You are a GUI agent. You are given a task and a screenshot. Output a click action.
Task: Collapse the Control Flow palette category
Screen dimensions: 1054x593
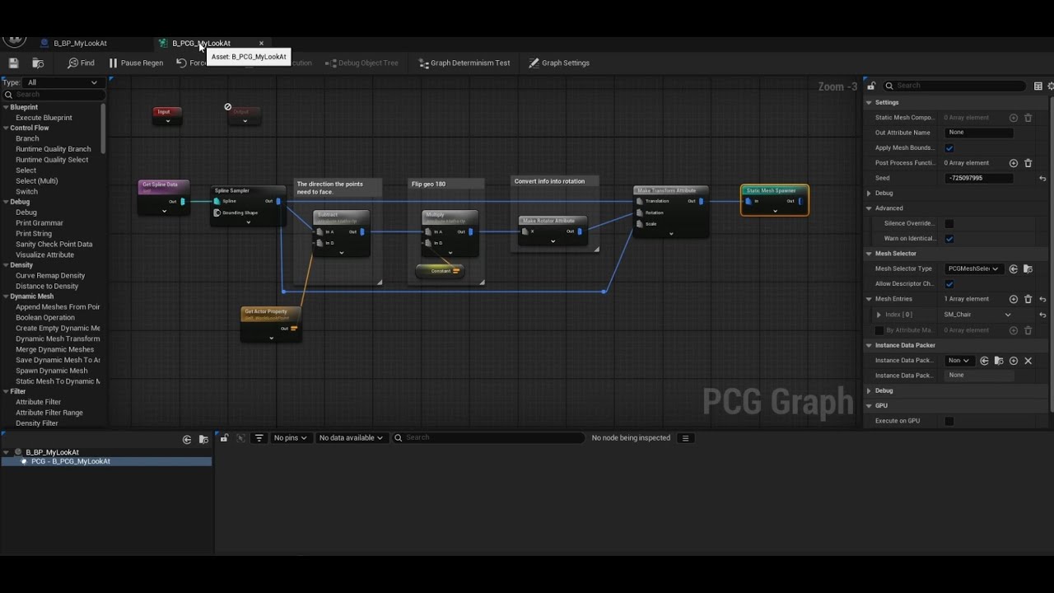tap(6, 128)
